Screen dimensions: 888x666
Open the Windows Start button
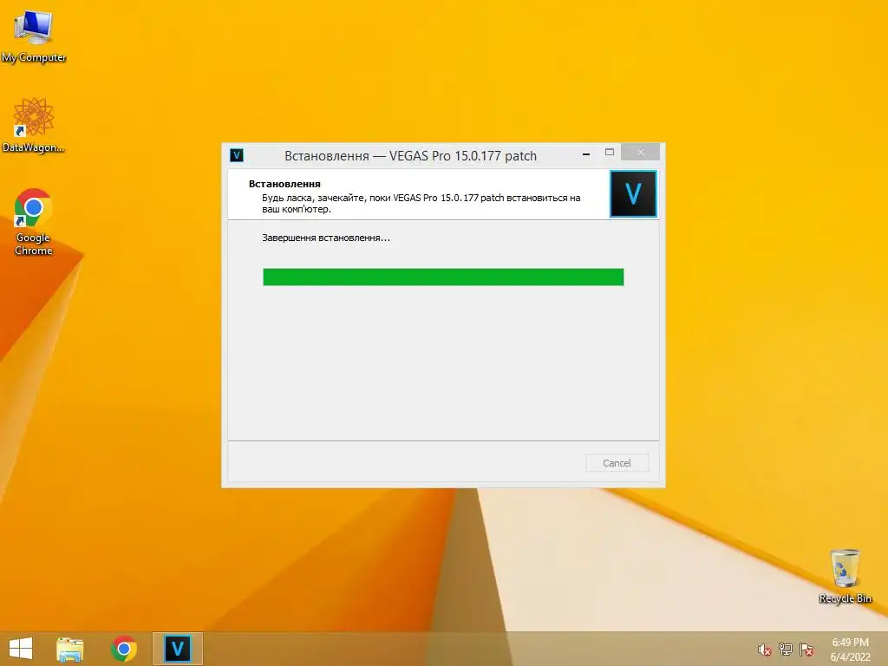(21, 649)
